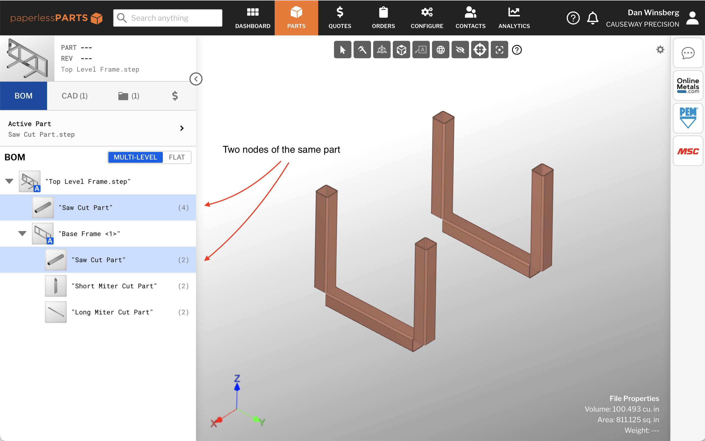Switch BOM view to FLAT
Screen dimensions: 705x441
click(177, 157)
